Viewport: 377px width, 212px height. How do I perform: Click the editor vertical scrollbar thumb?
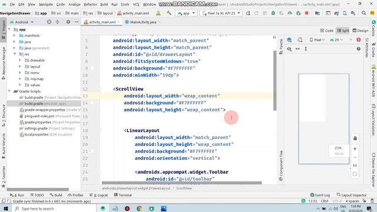[275, 81]
